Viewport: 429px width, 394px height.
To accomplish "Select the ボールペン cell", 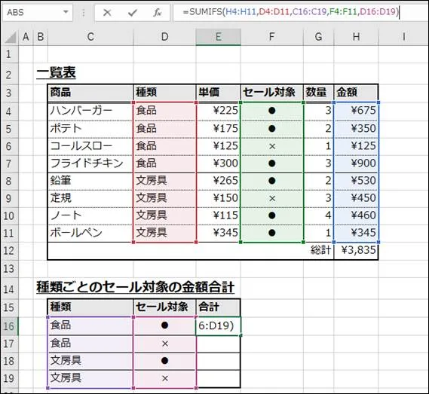I will click(x=90, y=233).
